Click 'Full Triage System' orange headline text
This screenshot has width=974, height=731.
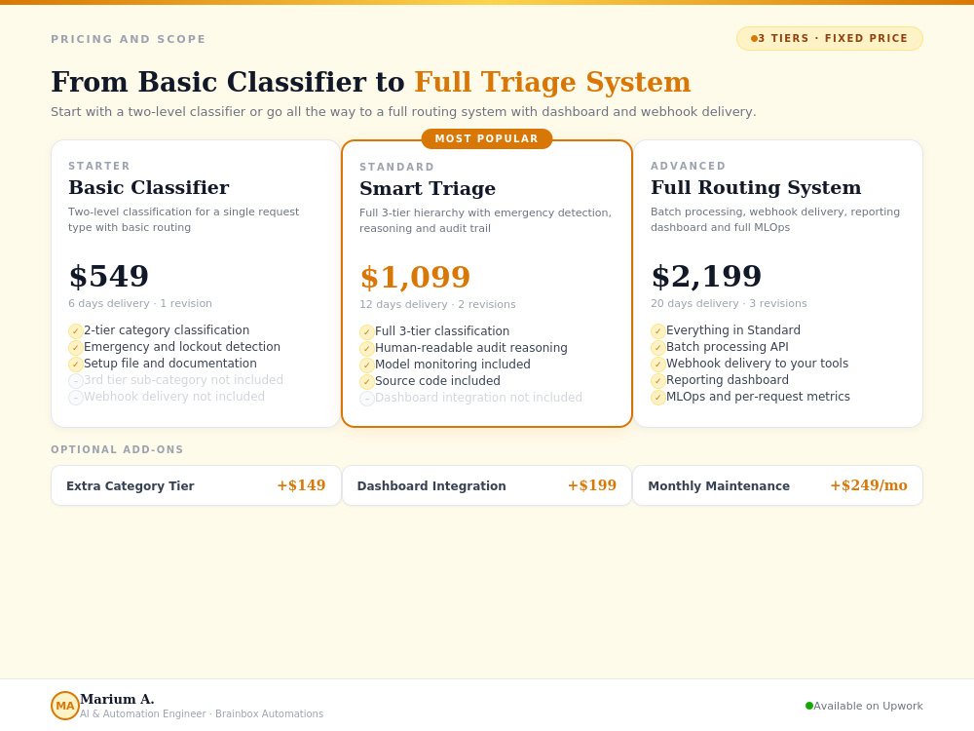click(x=552, y=82)
